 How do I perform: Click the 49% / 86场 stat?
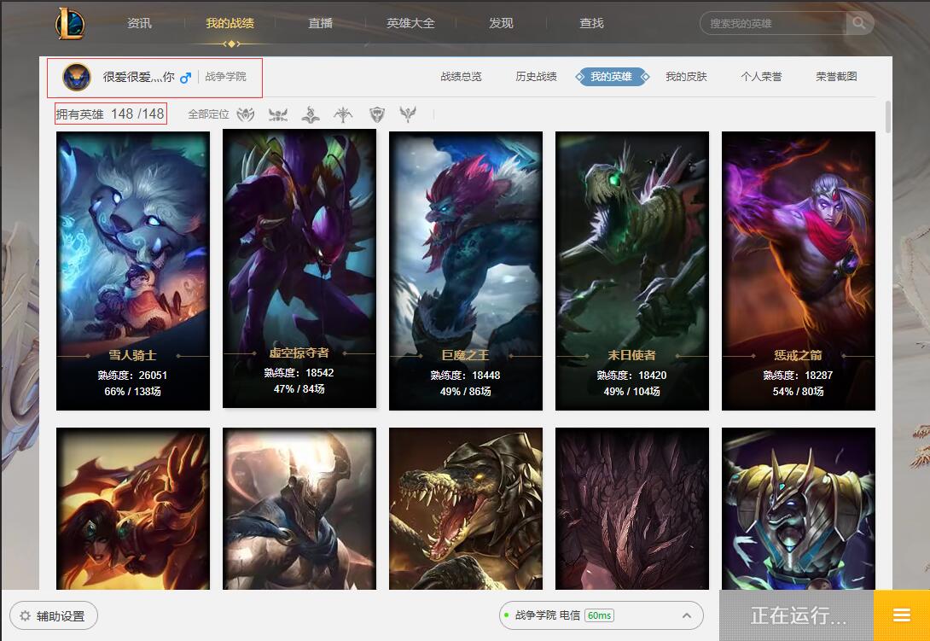[x=466, y=391]
